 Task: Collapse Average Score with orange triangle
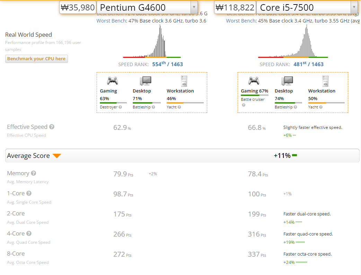(x=56, y=156)
